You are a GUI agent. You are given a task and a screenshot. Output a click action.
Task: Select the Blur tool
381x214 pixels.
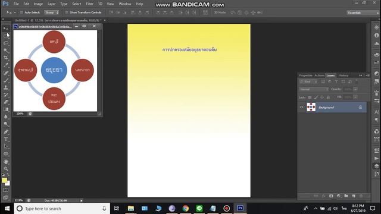click(6, 117)
